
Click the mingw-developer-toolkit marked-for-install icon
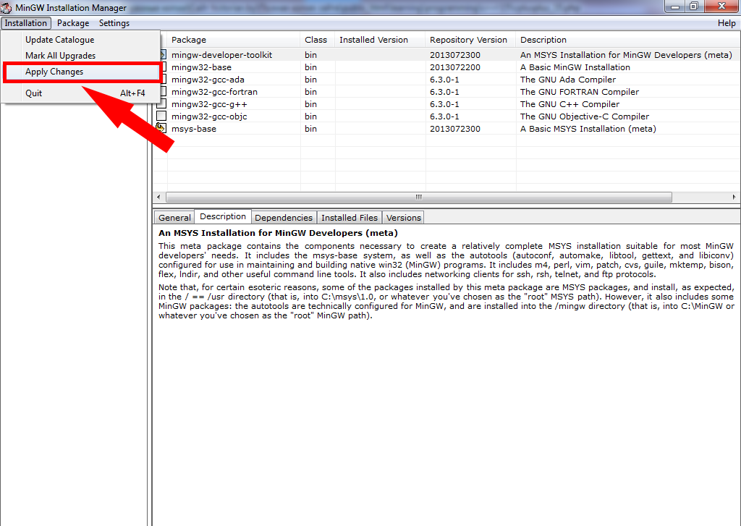tap(162, 55)
